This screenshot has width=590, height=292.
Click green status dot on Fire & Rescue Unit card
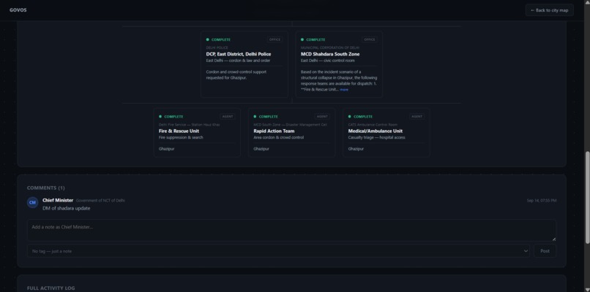coord(160,116)
